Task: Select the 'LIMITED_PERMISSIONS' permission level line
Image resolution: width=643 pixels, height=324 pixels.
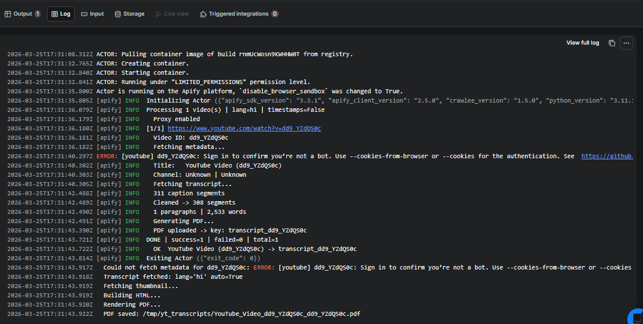Action: pyautogui.click(x=159, y=82)
